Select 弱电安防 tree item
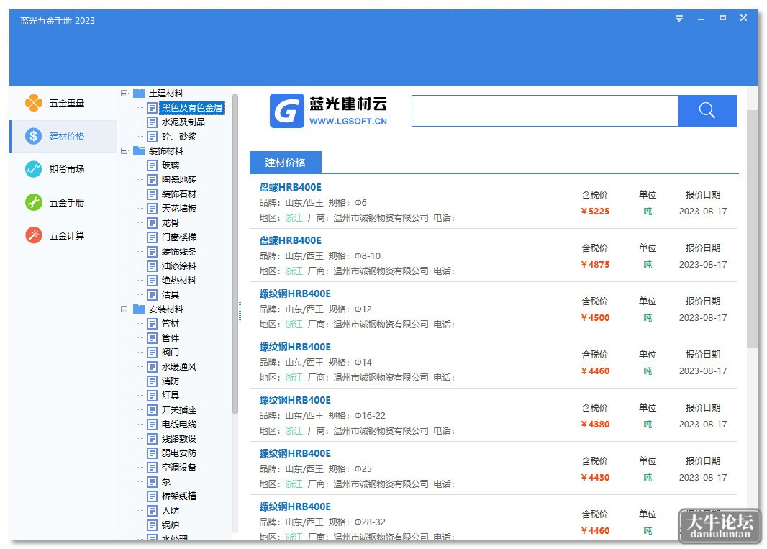Viewport: 767px width, 549px height. pos(179,453)
